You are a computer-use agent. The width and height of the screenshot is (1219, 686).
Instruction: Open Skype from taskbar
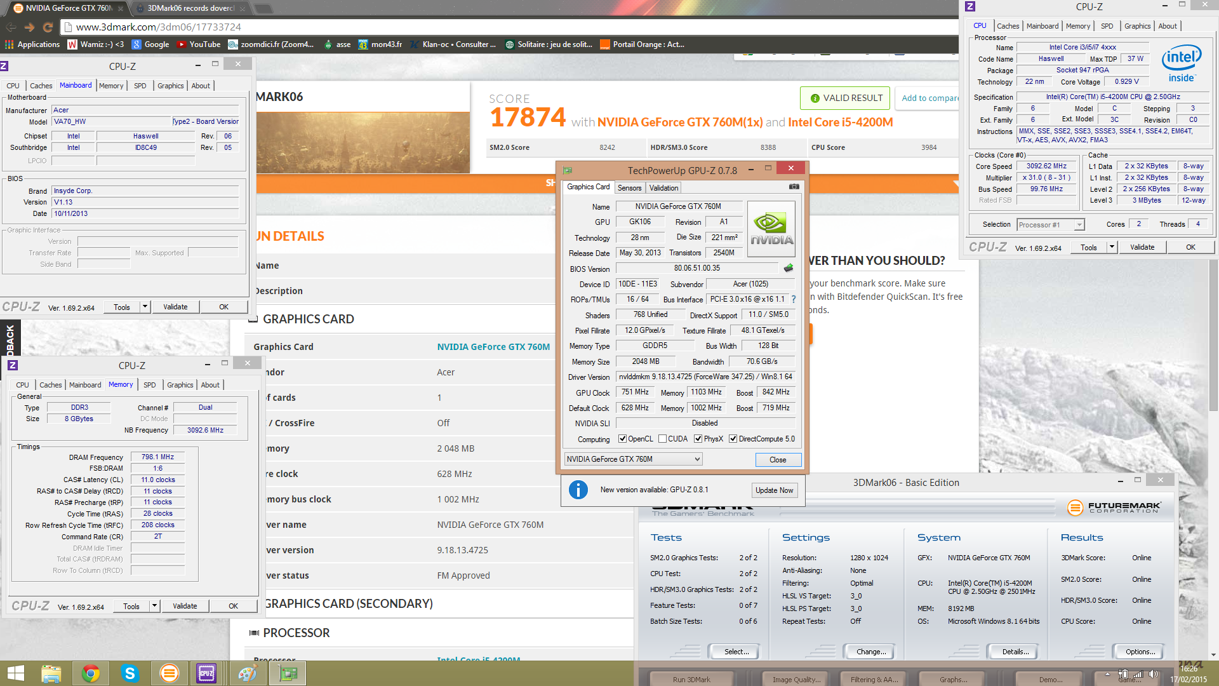tap(130, 673)
